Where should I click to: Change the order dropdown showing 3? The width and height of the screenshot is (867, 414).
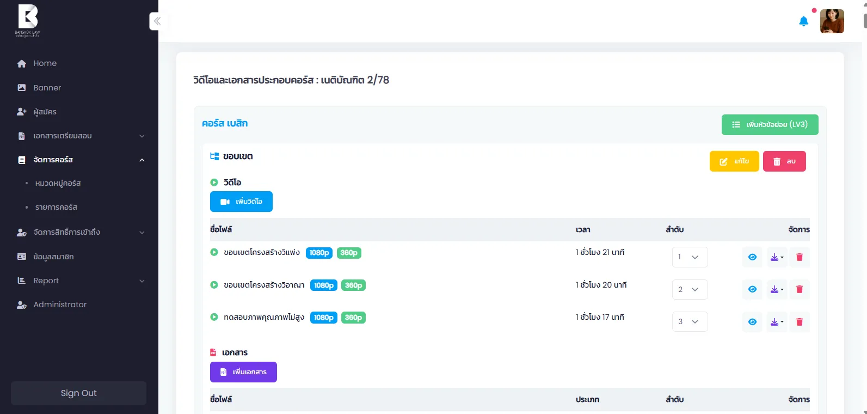tap(690, 322)
